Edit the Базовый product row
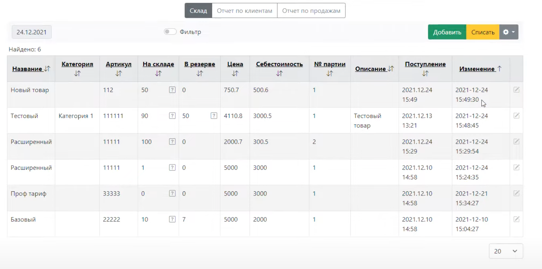The image size is (542, 269). pyautogui.click(x=516, y=220)
